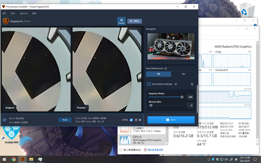Click the volume icon in system tray
The height and width of the screenshot is (163, 261).
point(226,159)
